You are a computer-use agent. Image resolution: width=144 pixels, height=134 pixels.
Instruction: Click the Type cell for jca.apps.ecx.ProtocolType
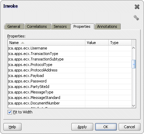[x=120, y=65]
